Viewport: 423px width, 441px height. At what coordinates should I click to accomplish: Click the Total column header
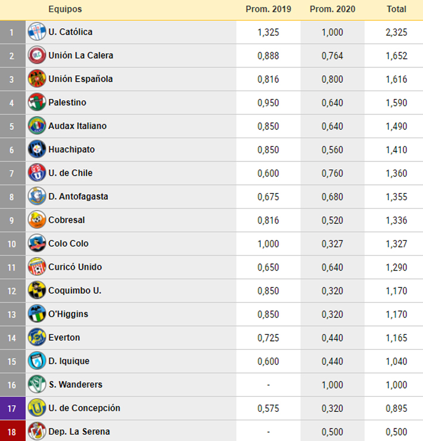tap(397, 10)
